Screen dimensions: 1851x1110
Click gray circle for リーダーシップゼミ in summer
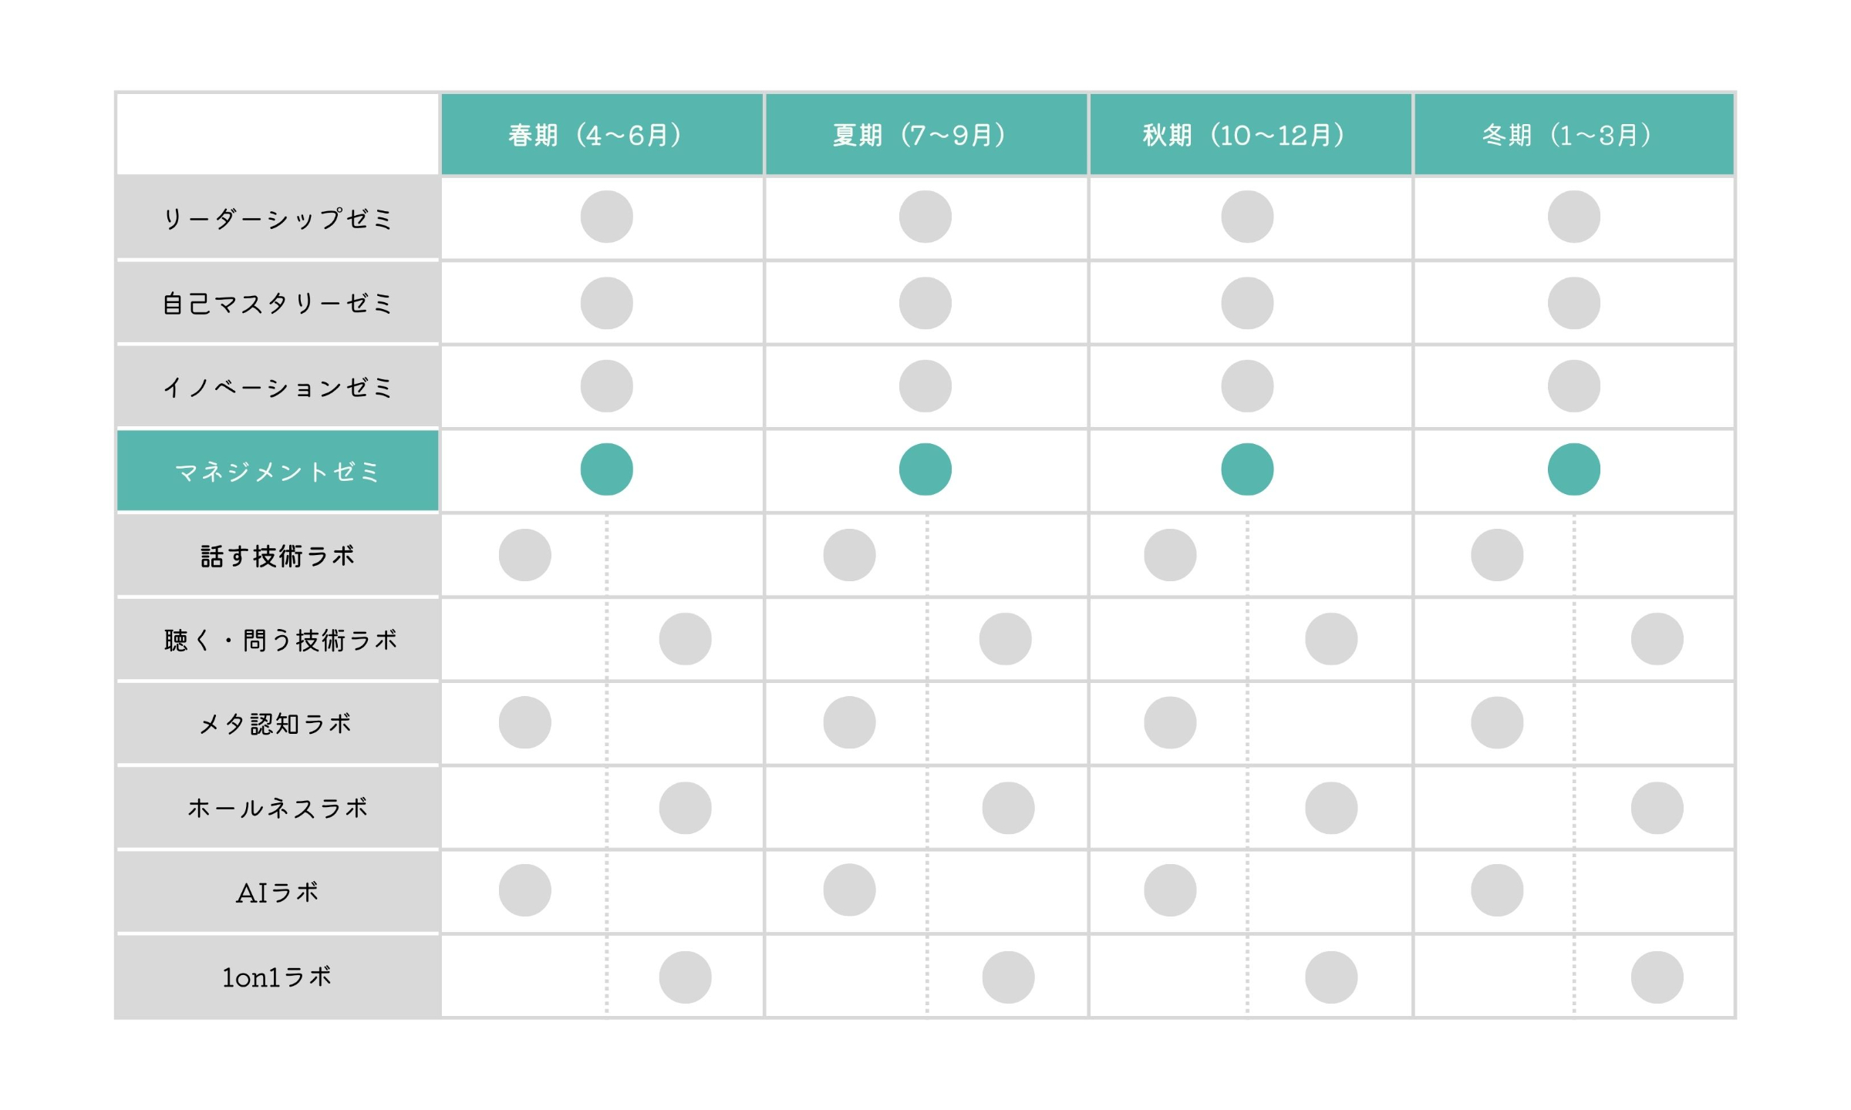click(925, 217)
